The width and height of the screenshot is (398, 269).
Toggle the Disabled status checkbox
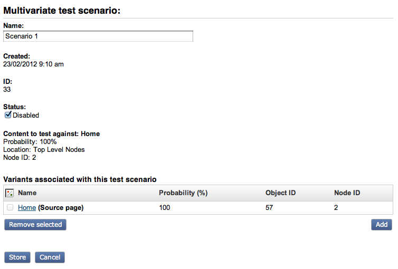8,115
